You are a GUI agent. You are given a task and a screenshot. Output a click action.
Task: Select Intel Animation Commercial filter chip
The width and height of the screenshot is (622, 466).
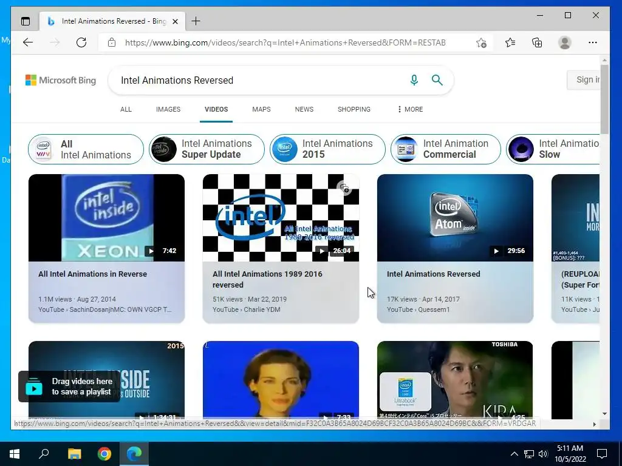(445, 149)
